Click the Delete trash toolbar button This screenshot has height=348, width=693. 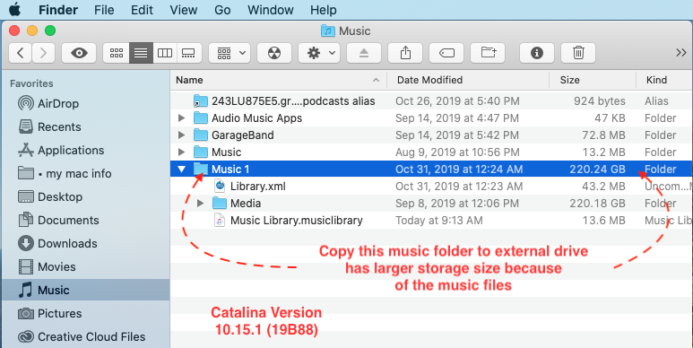(x=578, y=53)
